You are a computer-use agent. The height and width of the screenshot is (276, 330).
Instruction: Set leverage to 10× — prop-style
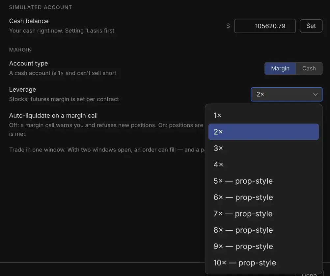tap(263, 263)
